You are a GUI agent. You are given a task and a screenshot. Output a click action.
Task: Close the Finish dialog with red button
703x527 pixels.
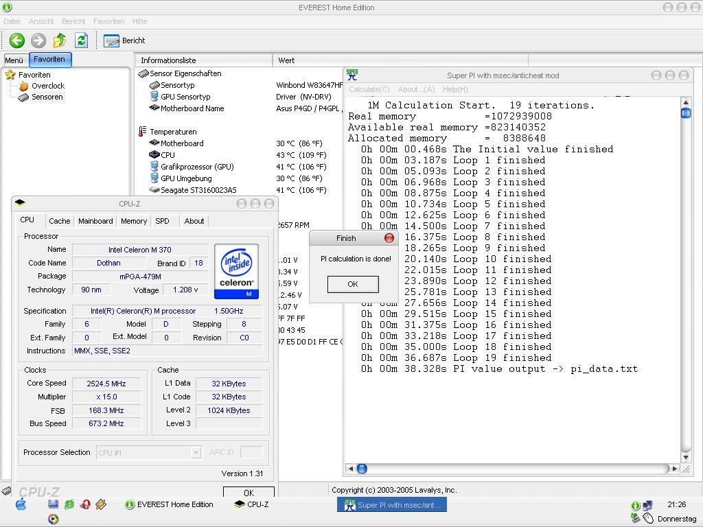(389, 238)
